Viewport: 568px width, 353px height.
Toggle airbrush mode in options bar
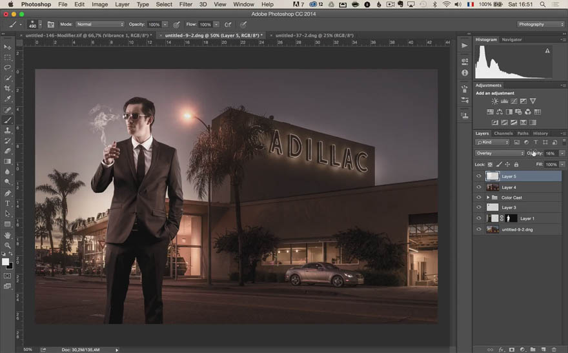tap(228, 25)
